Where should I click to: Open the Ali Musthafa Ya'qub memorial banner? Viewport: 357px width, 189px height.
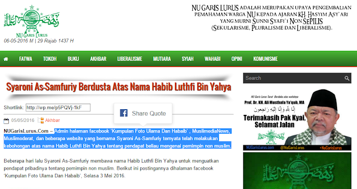(x=297, y=119)
